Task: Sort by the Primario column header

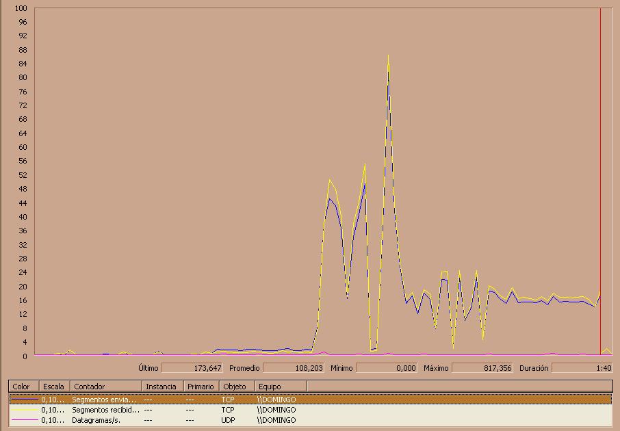Action: (201, 387)
